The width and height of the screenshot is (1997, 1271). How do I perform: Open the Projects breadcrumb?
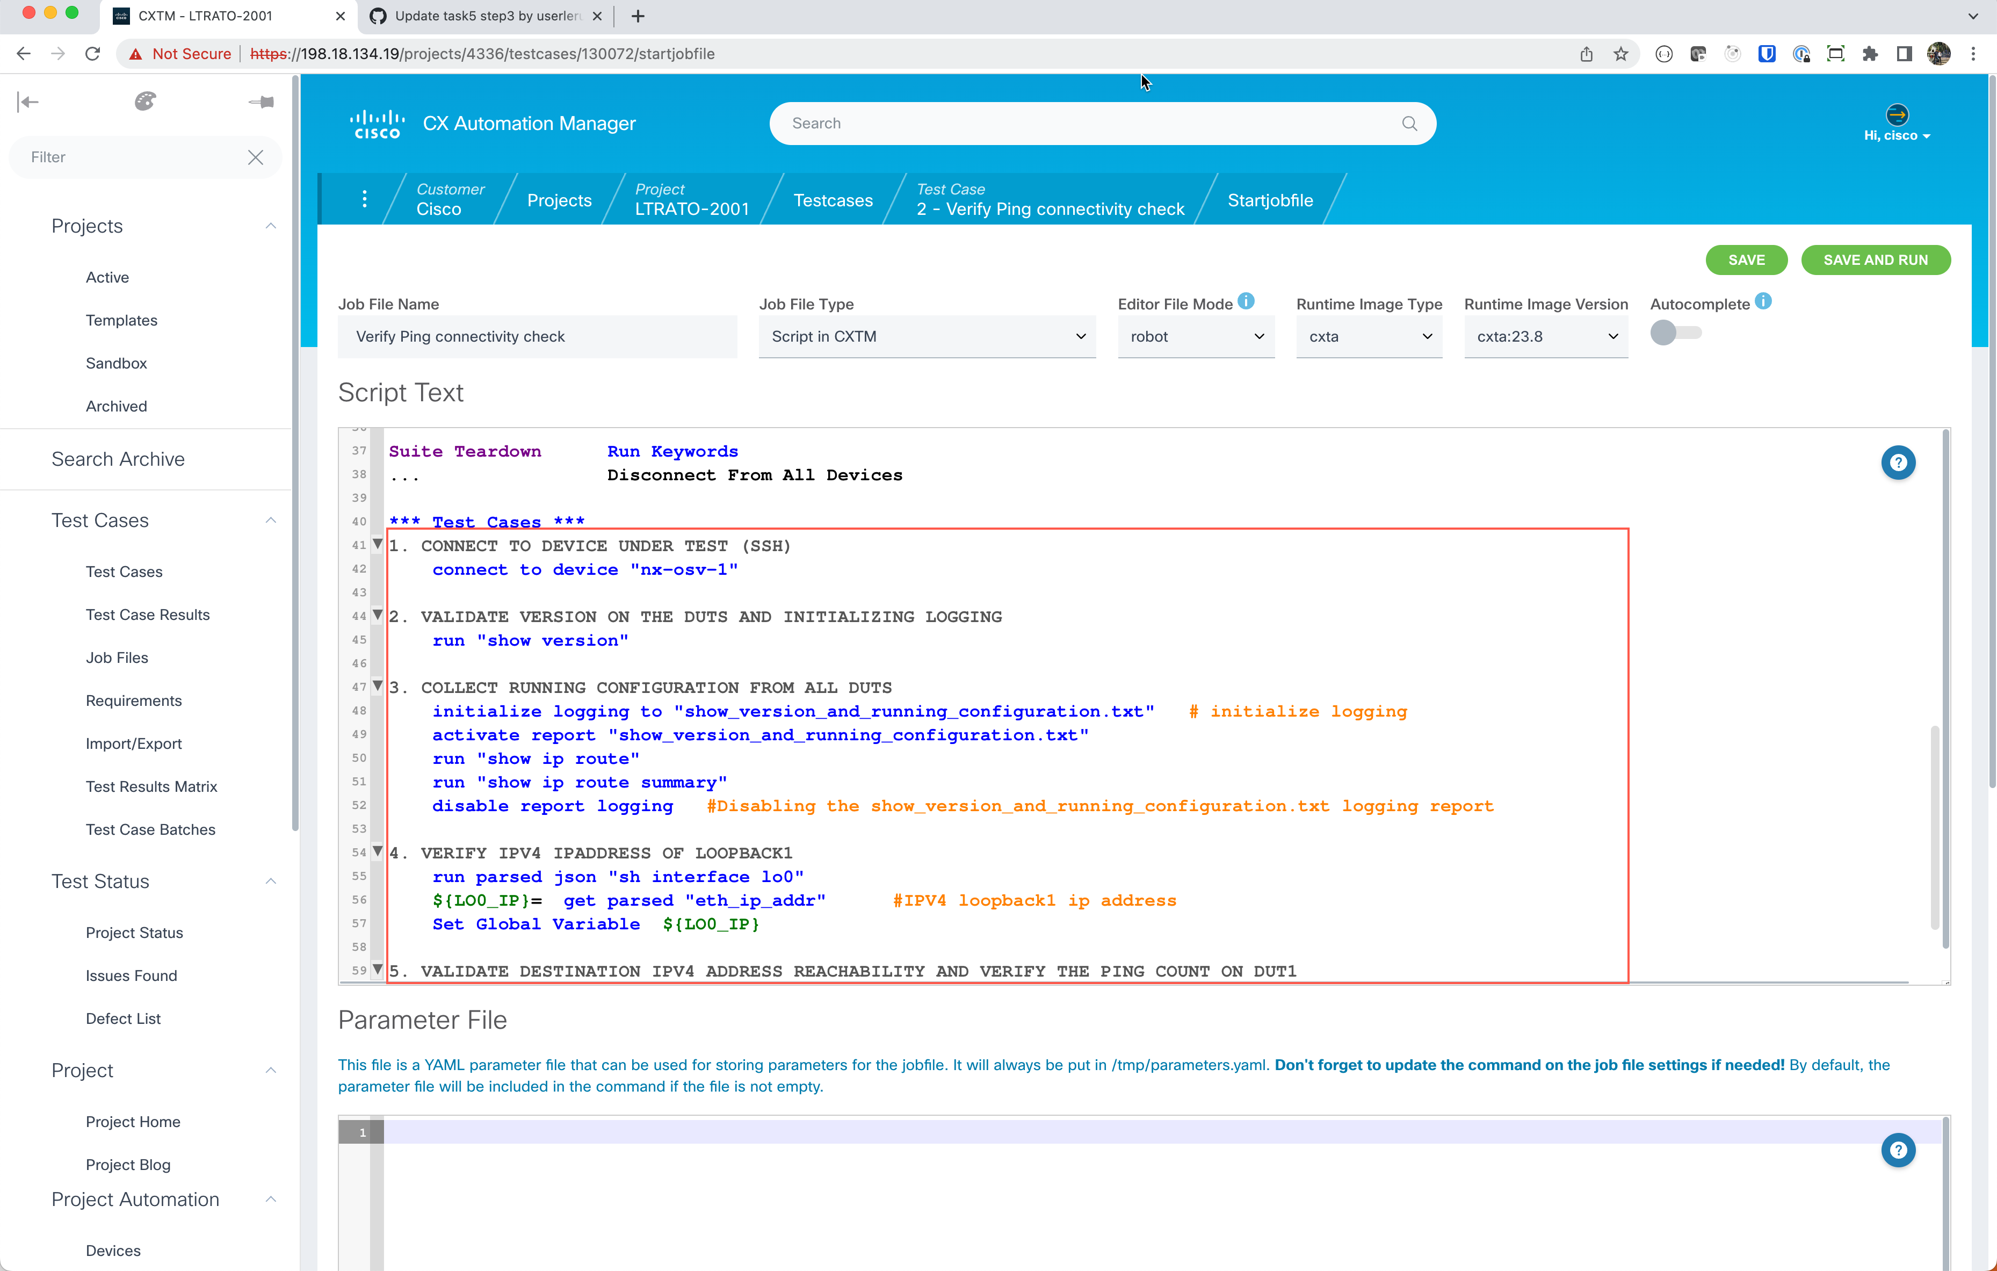coord(559,200)
